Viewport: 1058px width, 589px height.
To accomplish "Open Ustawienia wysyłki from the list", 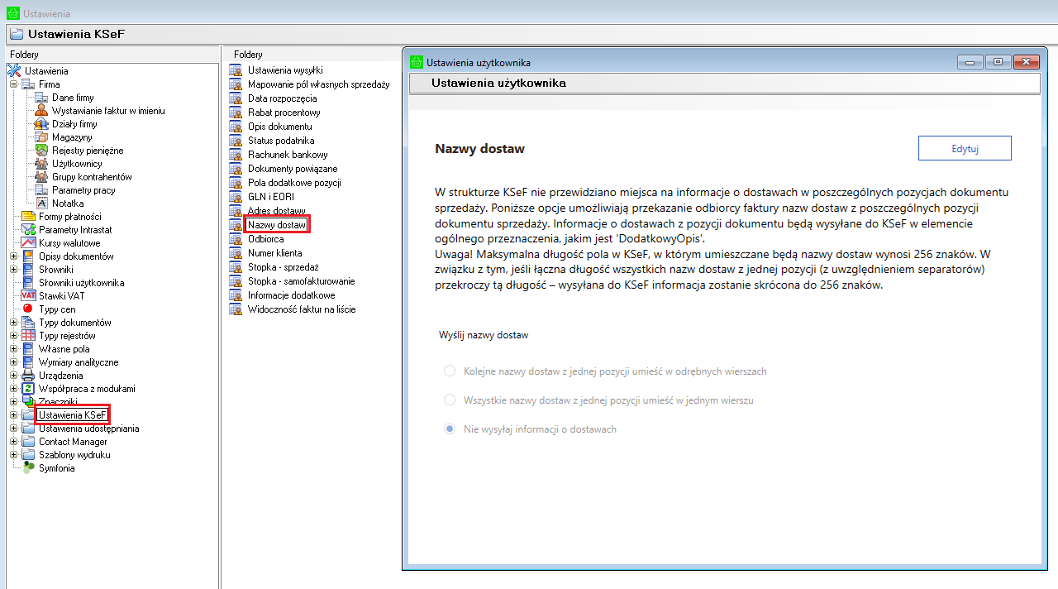I will [285, 70].
